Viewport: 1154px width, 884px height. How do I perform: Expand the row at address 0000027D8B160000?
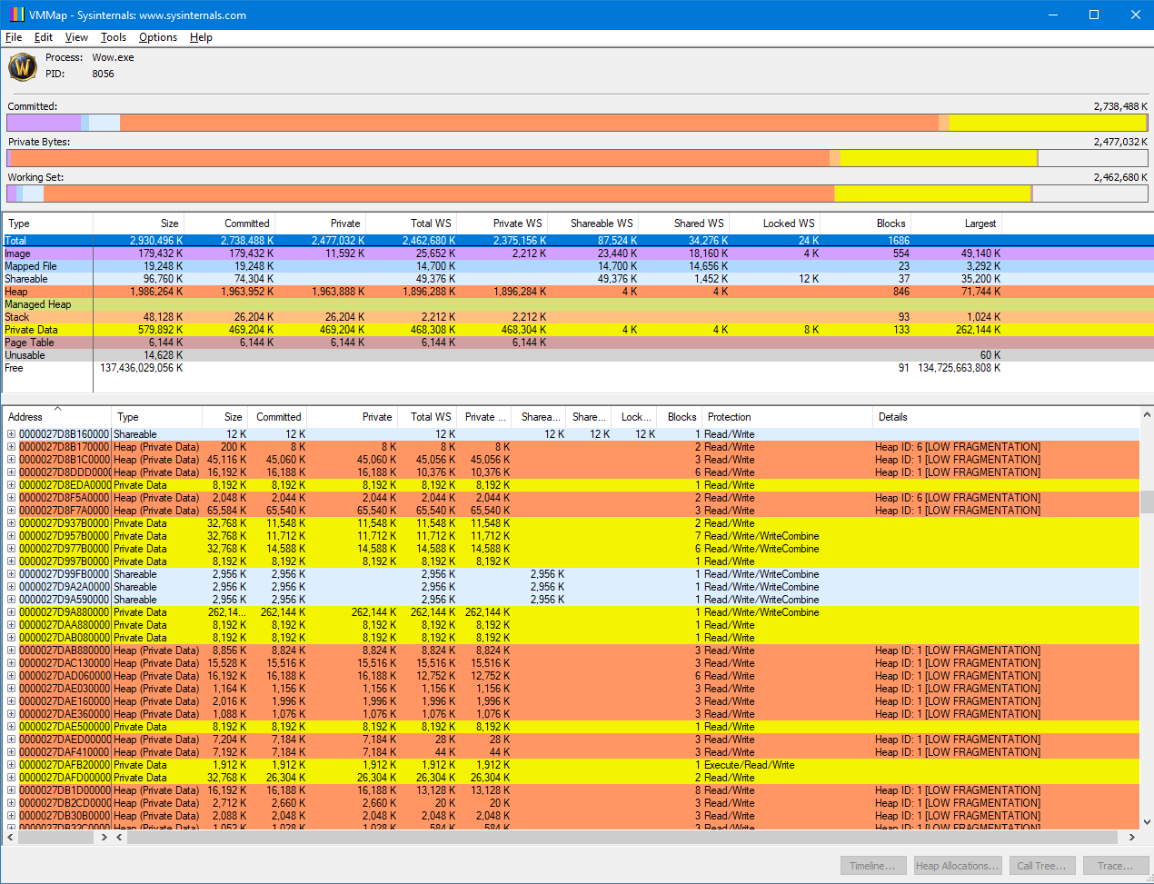click(12, 434)
